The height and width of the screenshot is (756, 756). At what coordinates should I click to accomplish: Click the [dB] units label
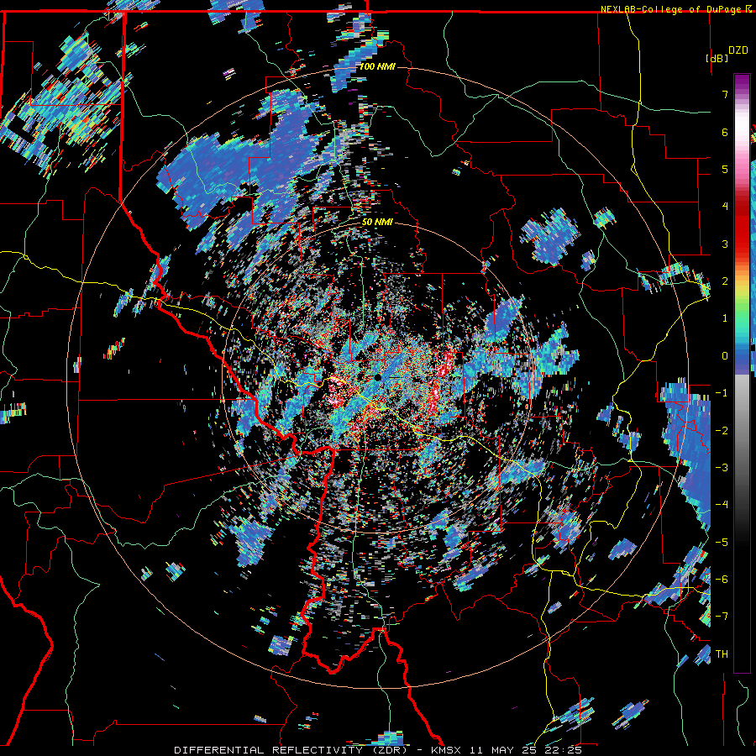point(717,58)
